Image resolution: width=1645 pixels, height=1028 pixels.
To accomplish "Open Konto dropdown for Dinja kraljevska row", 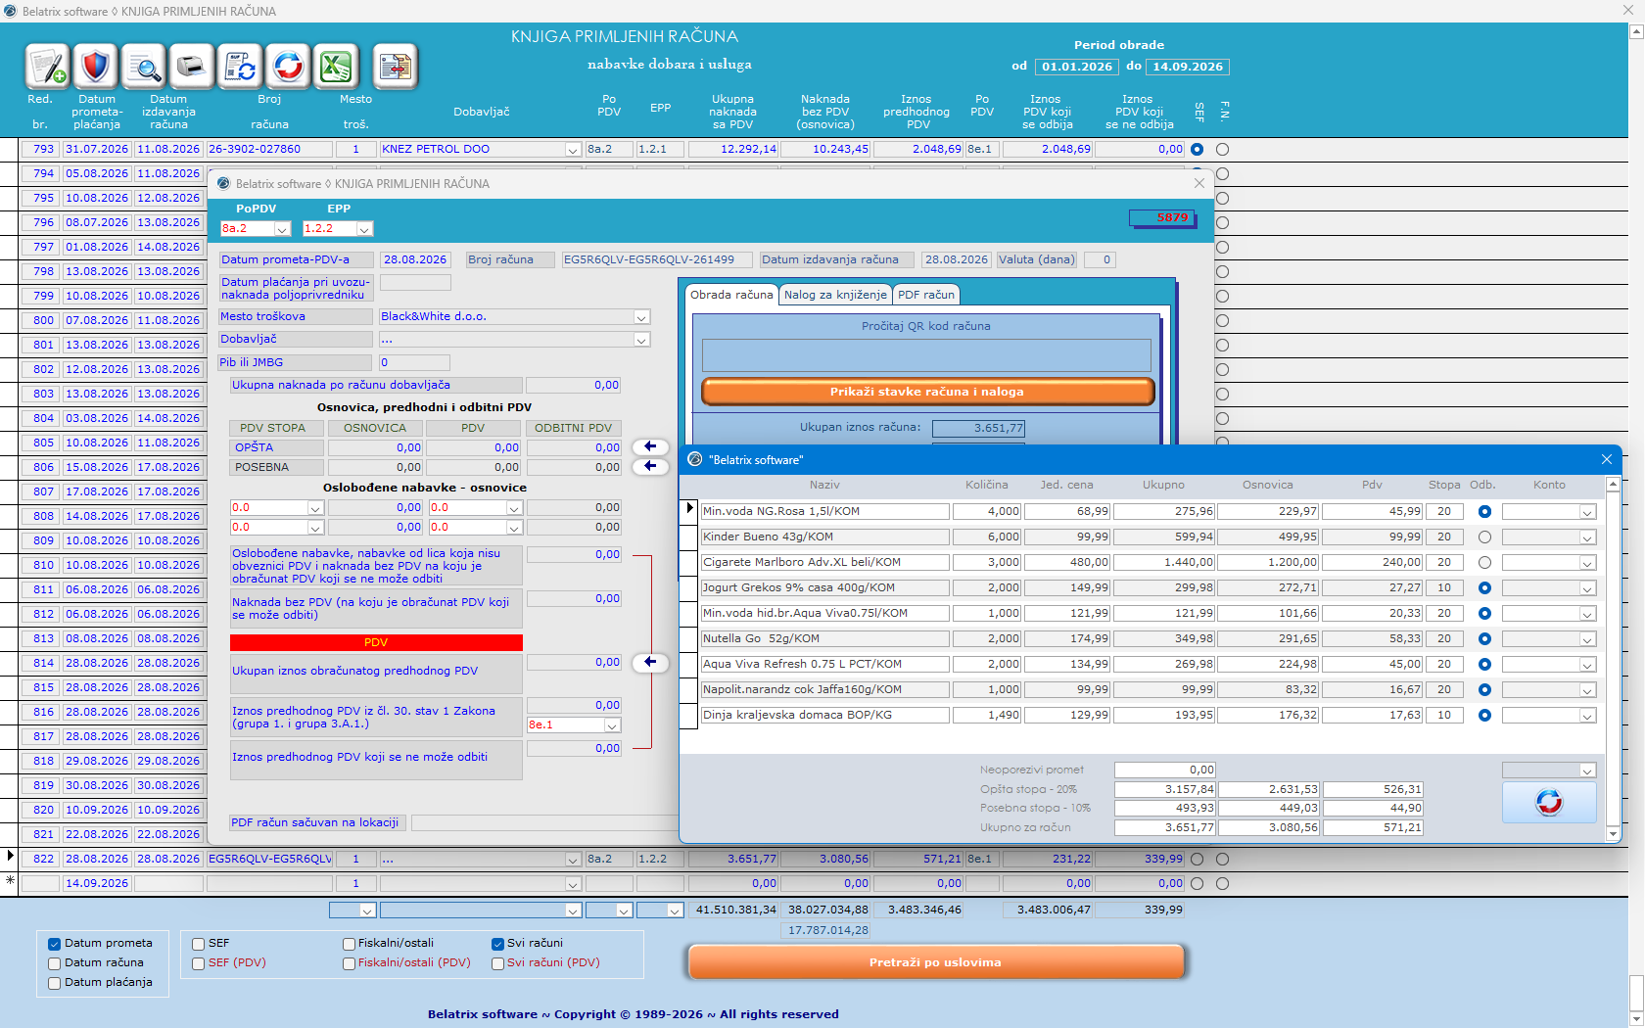I will click(x=1587, y=716).
